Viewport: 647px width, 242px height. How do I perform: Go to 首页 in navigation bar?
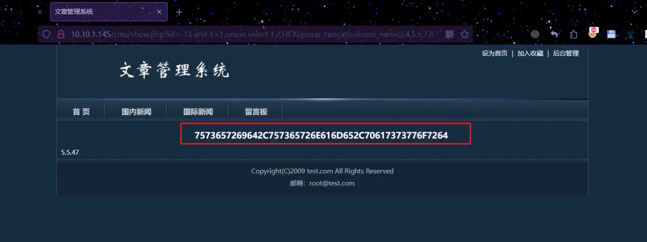(81, 112)
